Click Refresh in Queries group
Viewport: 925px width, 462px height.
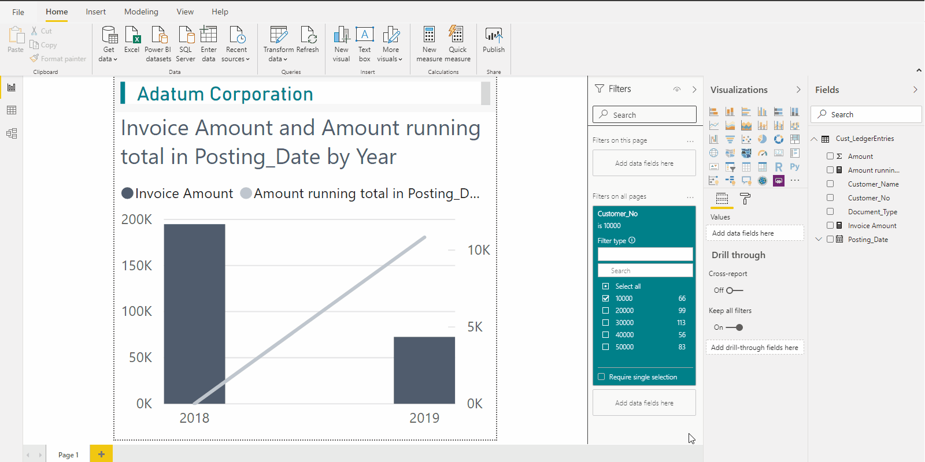tap(308, 40)
